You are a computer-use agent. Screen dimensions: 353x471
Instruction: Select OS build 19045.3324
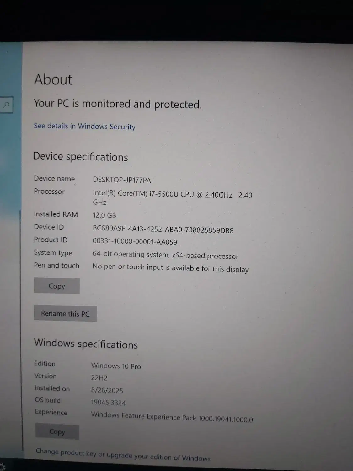[x=108, y=403]
